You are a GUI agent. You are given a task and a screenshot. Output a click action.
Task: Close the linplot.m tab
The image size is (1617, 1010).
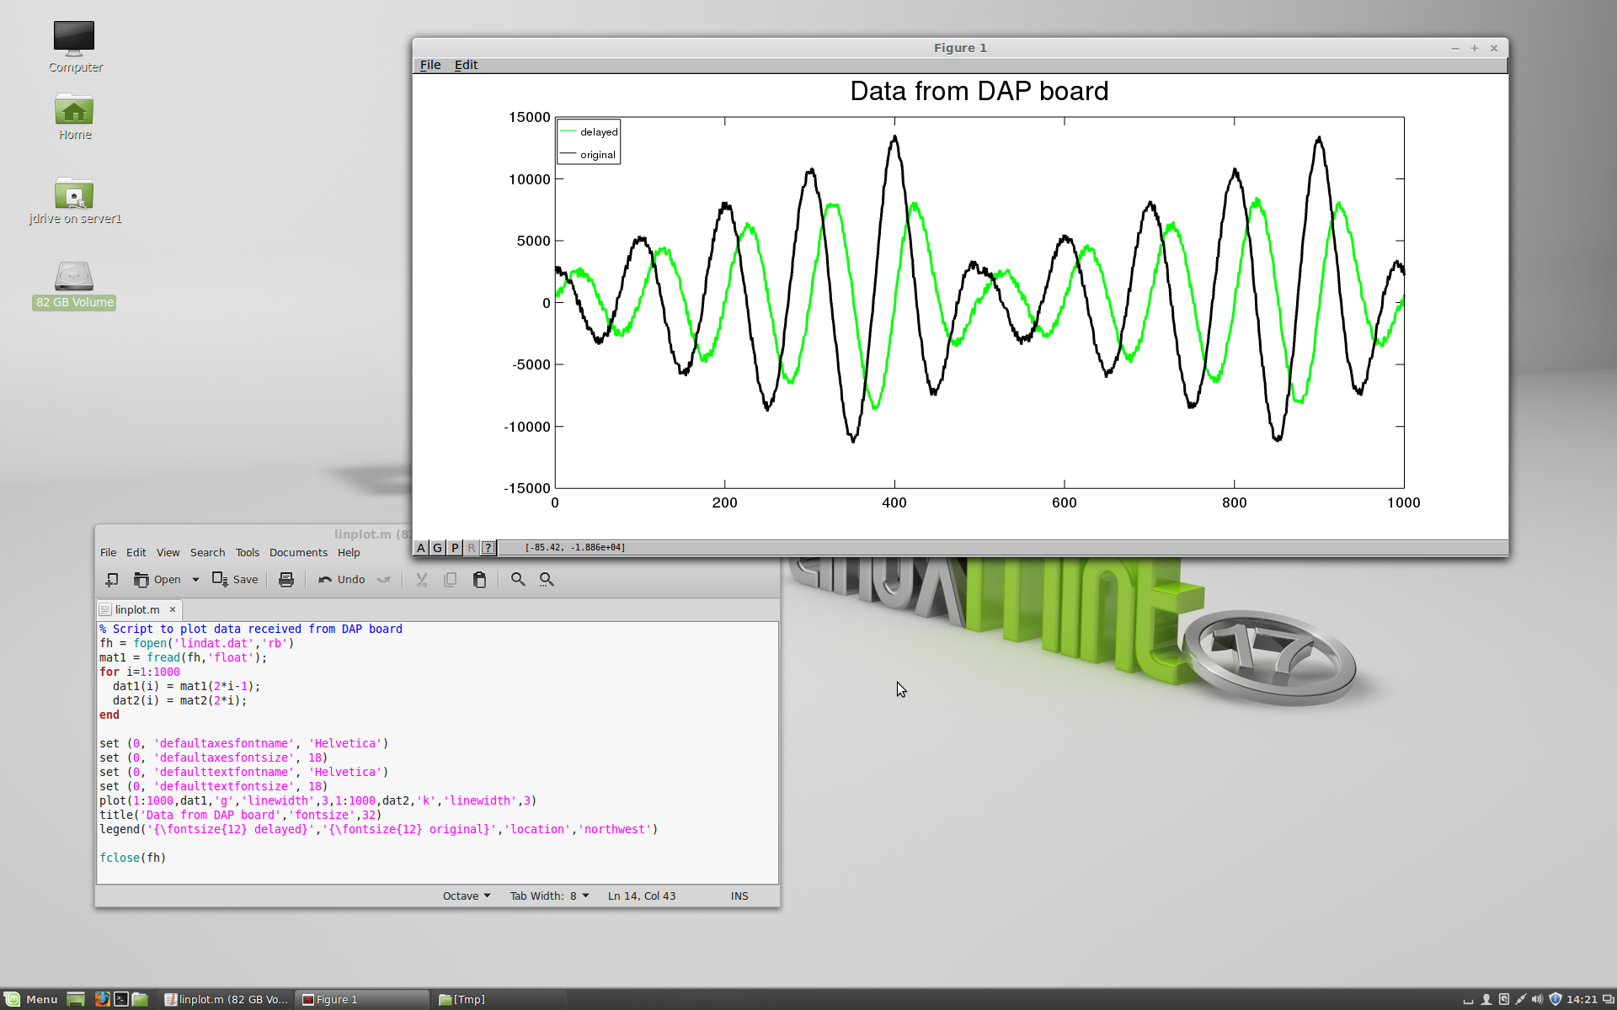[173, 609]
